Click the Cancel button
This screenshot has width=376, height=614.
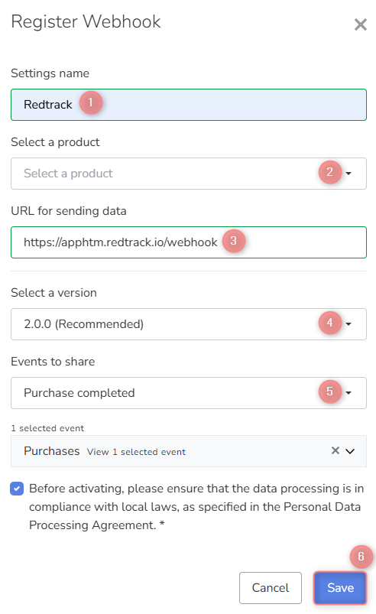[x=271, y=588]
